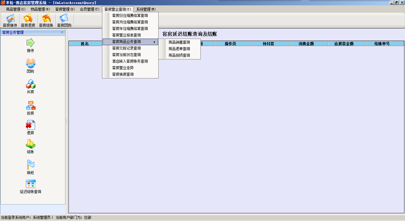Image resolution: width=405 pixels, height=221 pixels.
Task: Expand the 客房商品业务查询 submenu entry
Action: click(130, 42)
